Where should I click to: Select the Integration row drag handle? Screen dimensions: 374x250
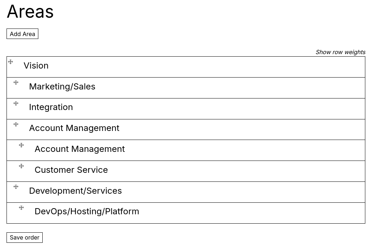coord(16,104)
